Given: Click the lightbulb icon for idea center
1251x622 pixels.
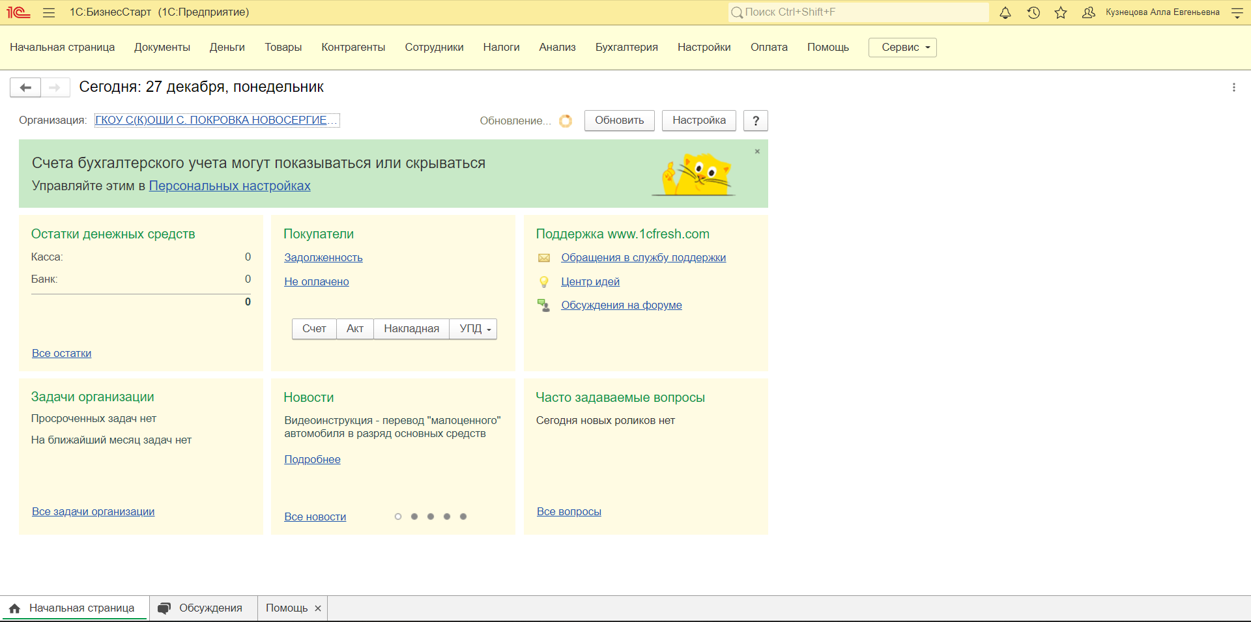Looking at the screenshot, I should click(x=544, y=282).
